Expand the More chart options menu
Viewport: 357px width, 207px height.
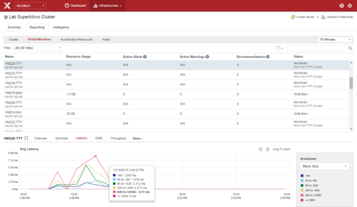(x=137, y=139)
